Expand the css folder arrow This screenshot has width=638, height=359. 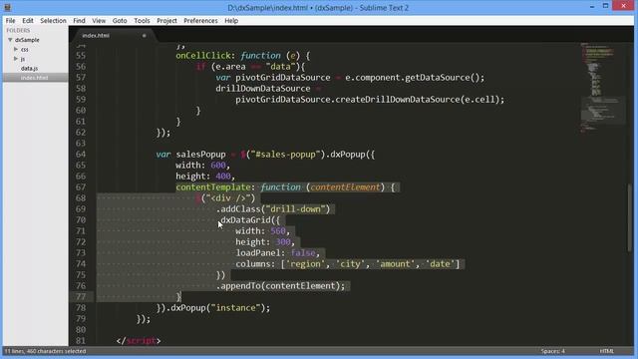16,49
